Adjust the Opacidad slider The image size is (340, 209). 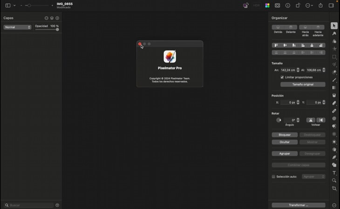47,29
